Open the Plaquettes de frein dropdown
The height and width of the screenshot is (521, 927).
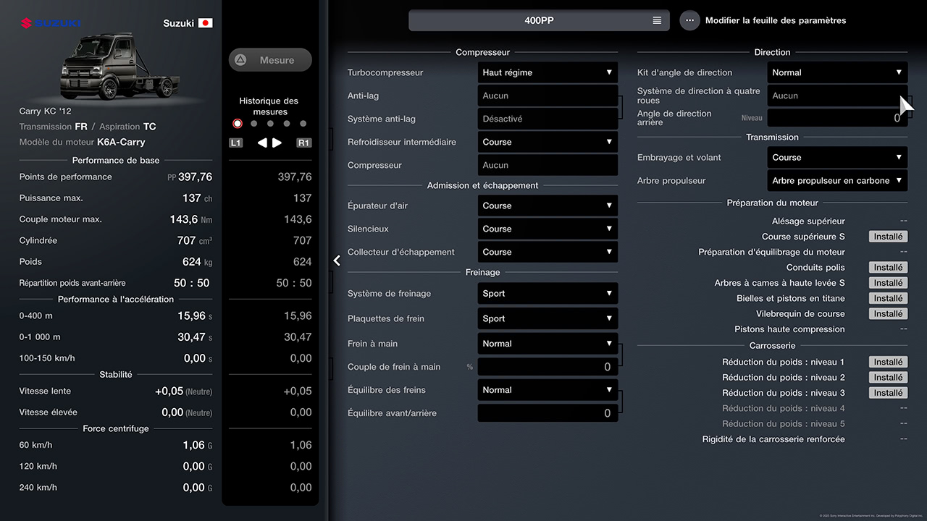click(x=548, y=318)
